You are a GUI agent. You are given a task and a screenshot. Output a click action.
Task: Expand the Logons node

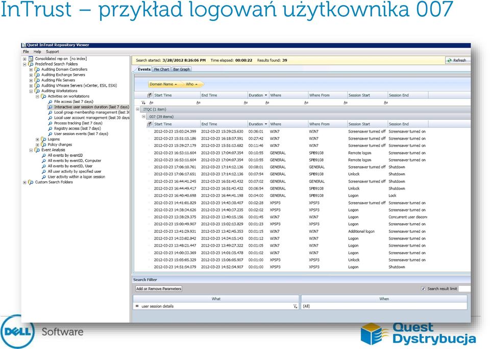37,140
